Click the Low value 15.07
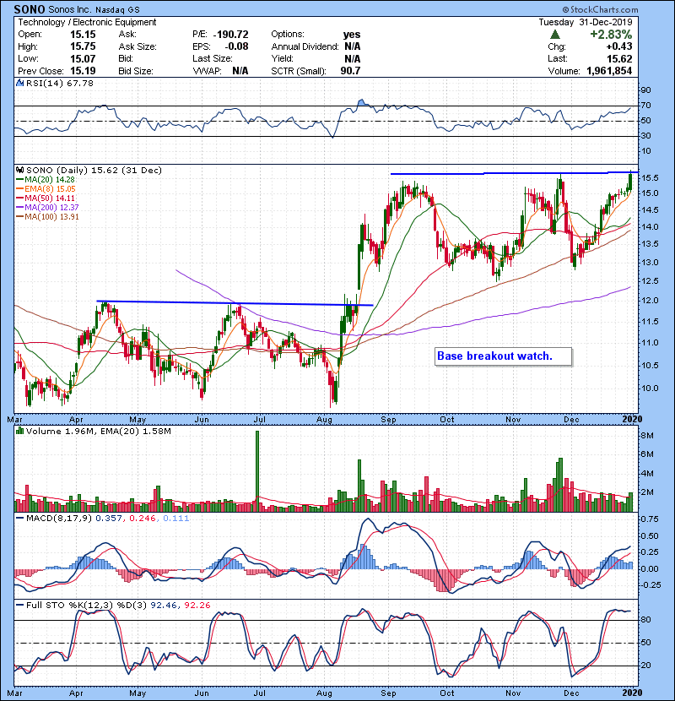The image size is (675, 701). pos(83,58)
